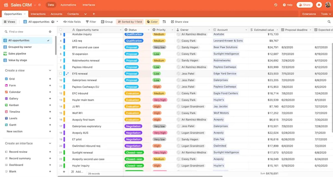Add a new table plus icon
This screenshot has width=333, height=177.
94,14
